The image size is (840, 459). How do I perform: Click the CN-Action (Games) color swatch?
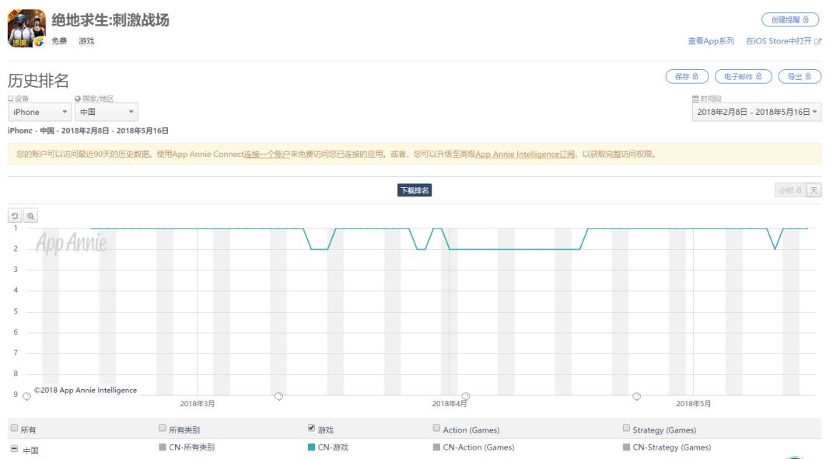436,447
